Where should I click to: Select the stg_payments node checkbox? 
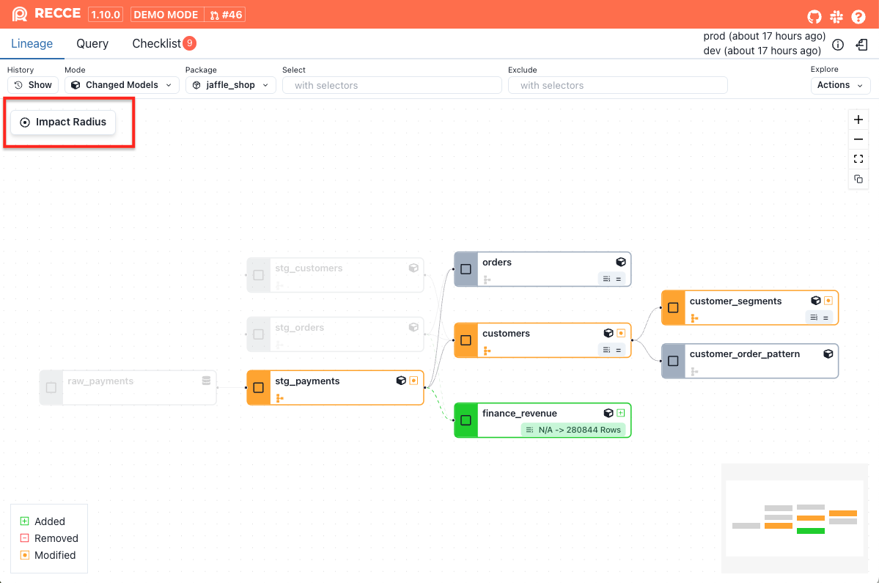coord(259,388)
